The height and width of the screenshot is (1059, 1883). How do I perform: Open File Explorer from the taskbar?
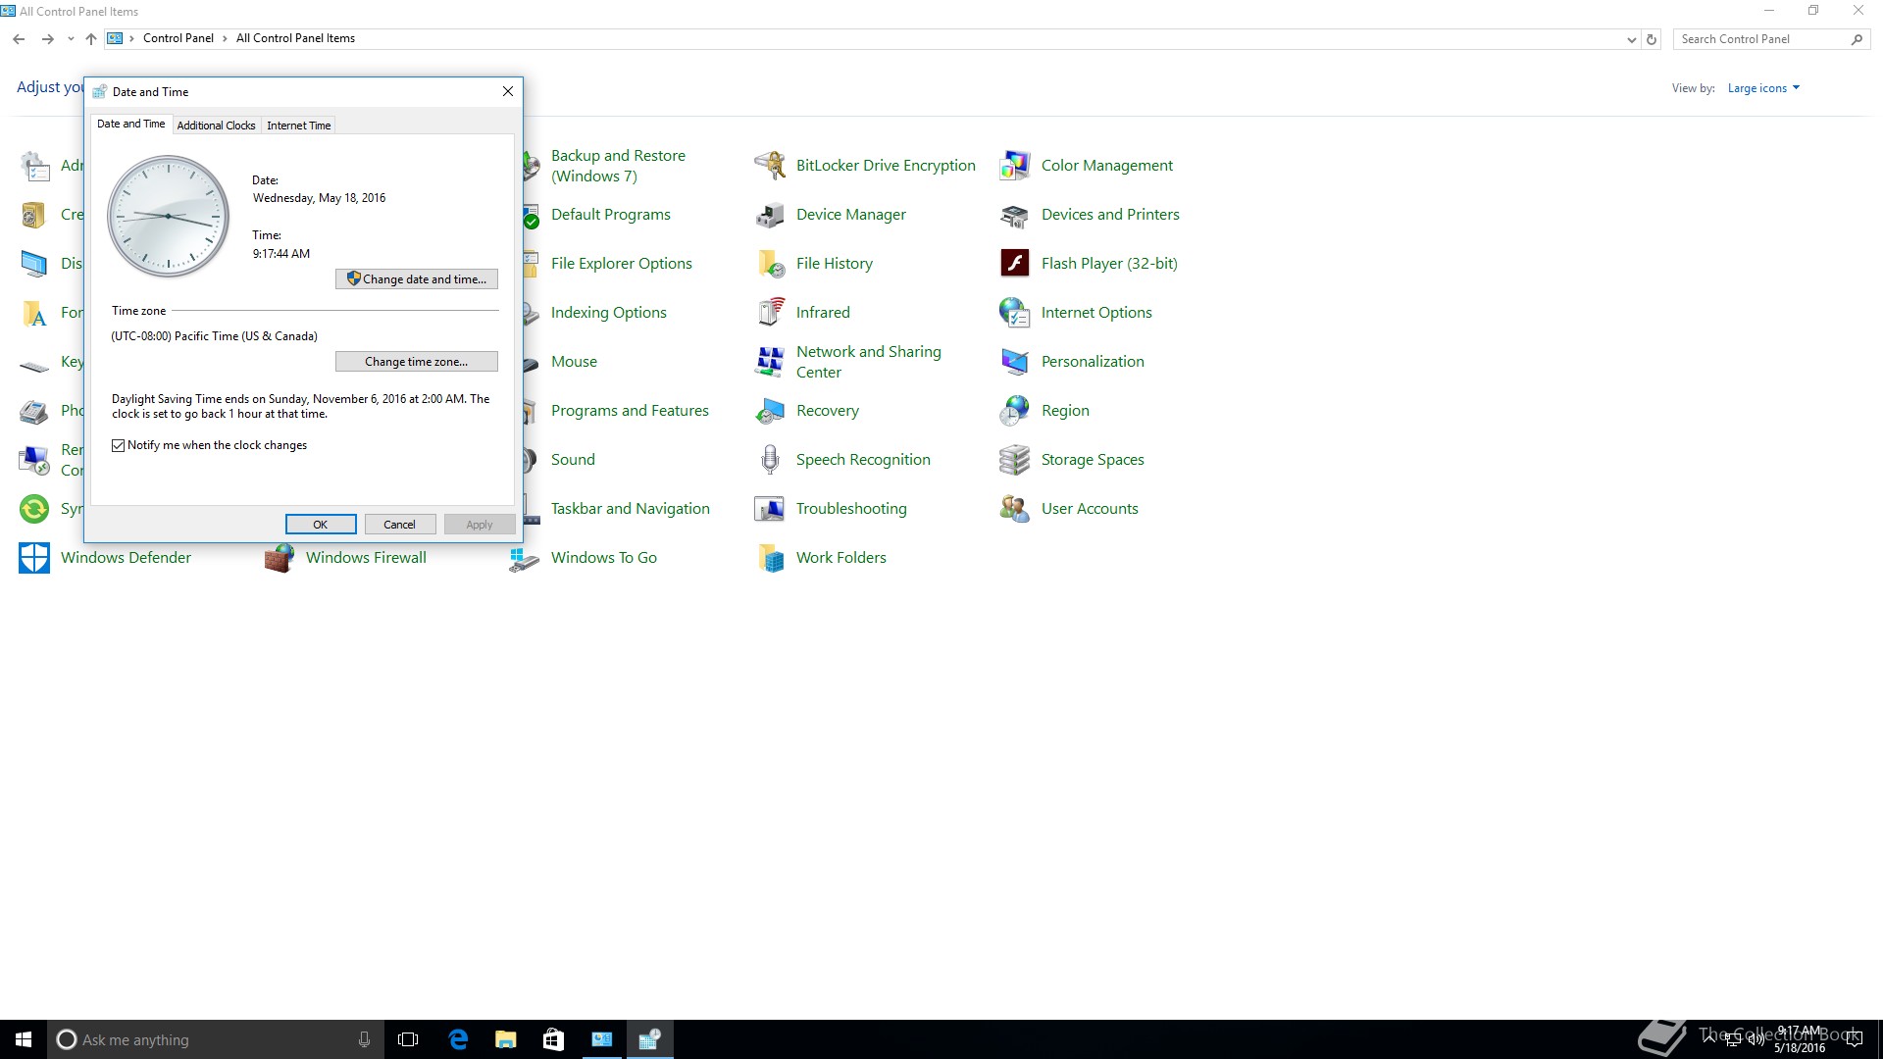(x=506, y=1039)
